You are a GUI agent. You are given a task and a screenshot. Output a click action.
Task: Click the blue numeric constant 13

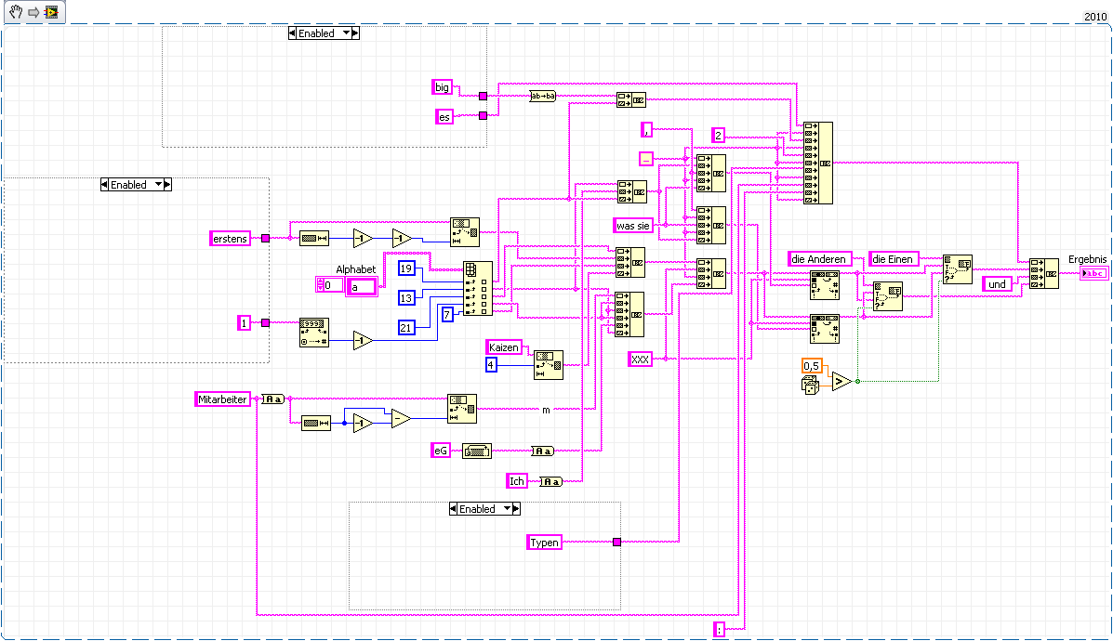coord(406,298)
